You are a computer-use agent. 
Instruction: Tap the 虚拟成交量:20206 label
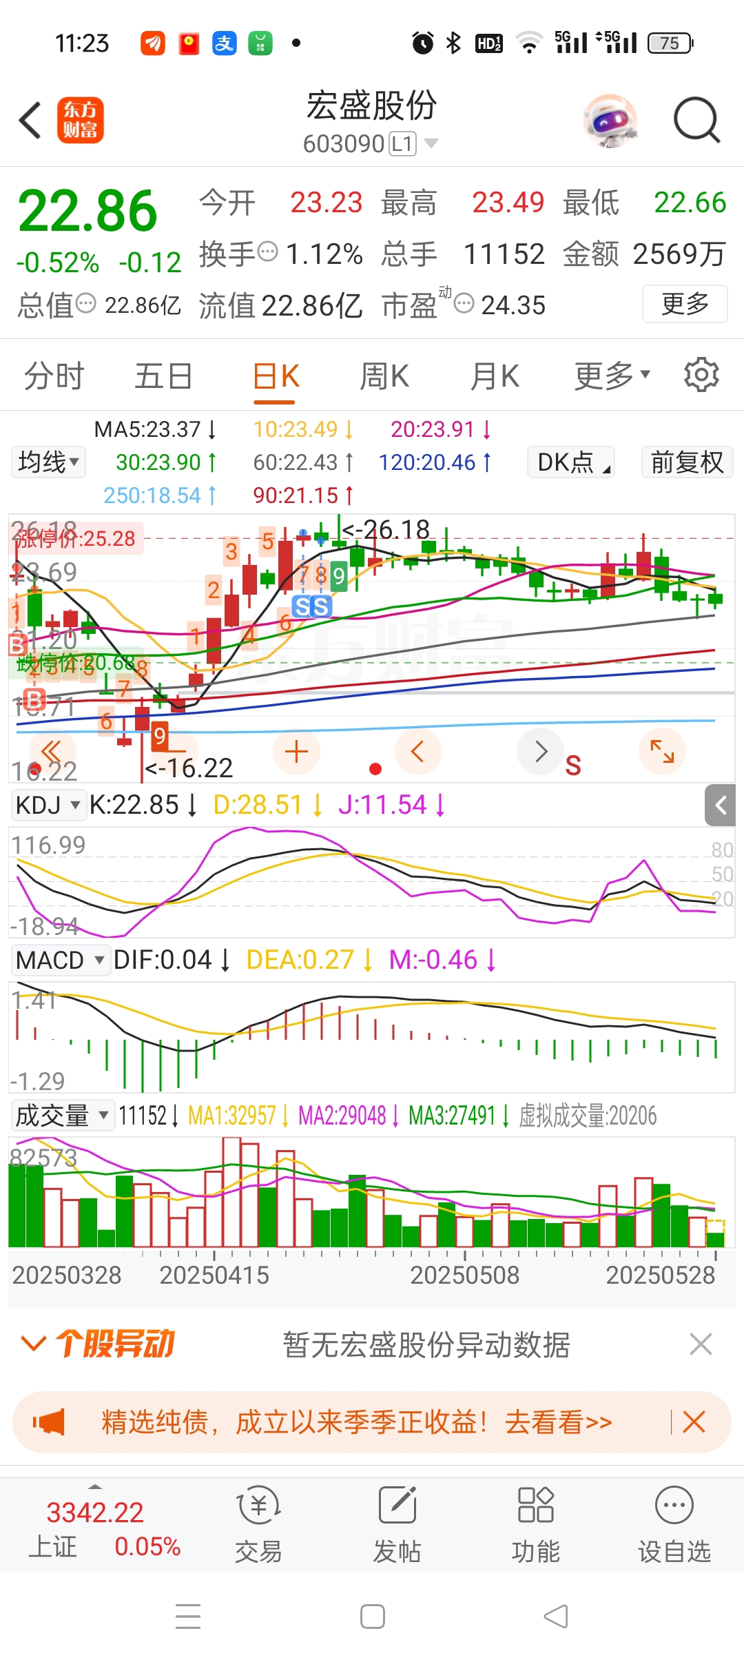(x=588, y=1115)
